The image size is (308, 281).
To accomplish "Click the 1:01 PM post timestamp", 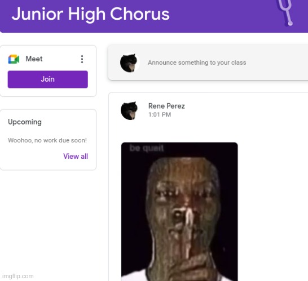I will tap(160, 114).
